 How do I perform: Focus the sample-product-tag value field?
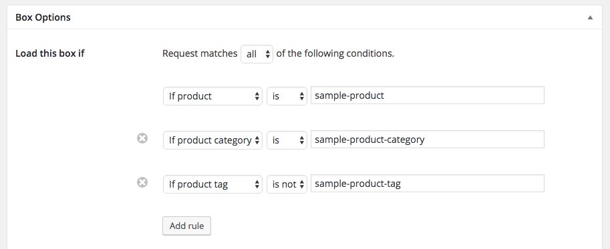click(427, 183)
